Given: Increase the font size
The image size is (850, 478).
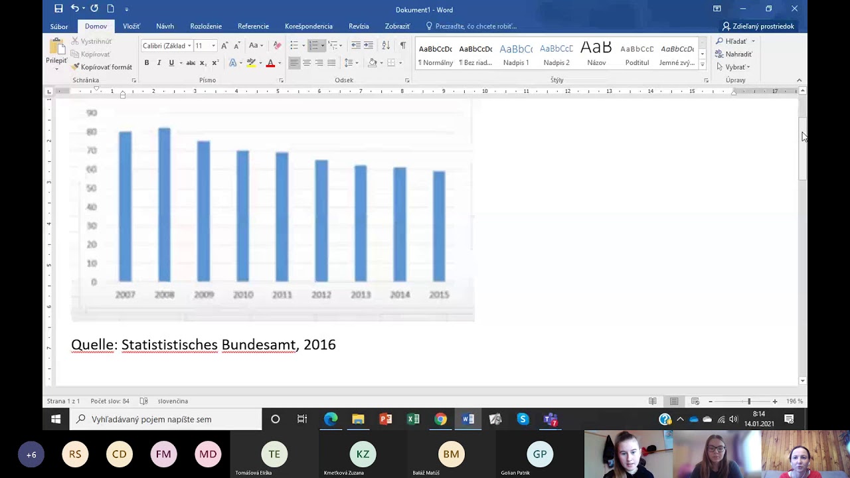Looking at the screenshot, I should click(x=224, y=46).
